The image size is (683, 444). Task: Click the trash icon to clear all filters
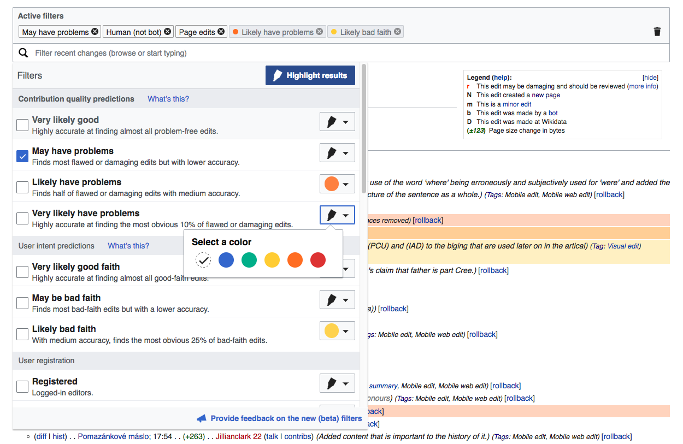coord(657,32)
